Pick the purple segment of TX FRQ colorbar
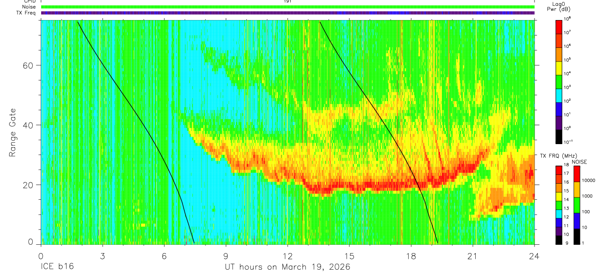Viewport: 601px width, 277px height. click(559, 232)
